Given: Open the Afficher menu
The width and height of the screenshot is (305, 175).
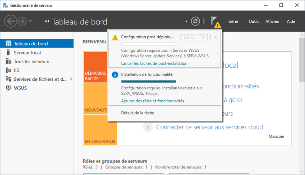Looking at the screenshot, I should (x=272, y=21).
